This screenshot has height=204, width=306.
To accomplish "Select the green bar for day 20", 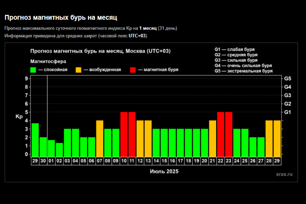I will [205, 143].
